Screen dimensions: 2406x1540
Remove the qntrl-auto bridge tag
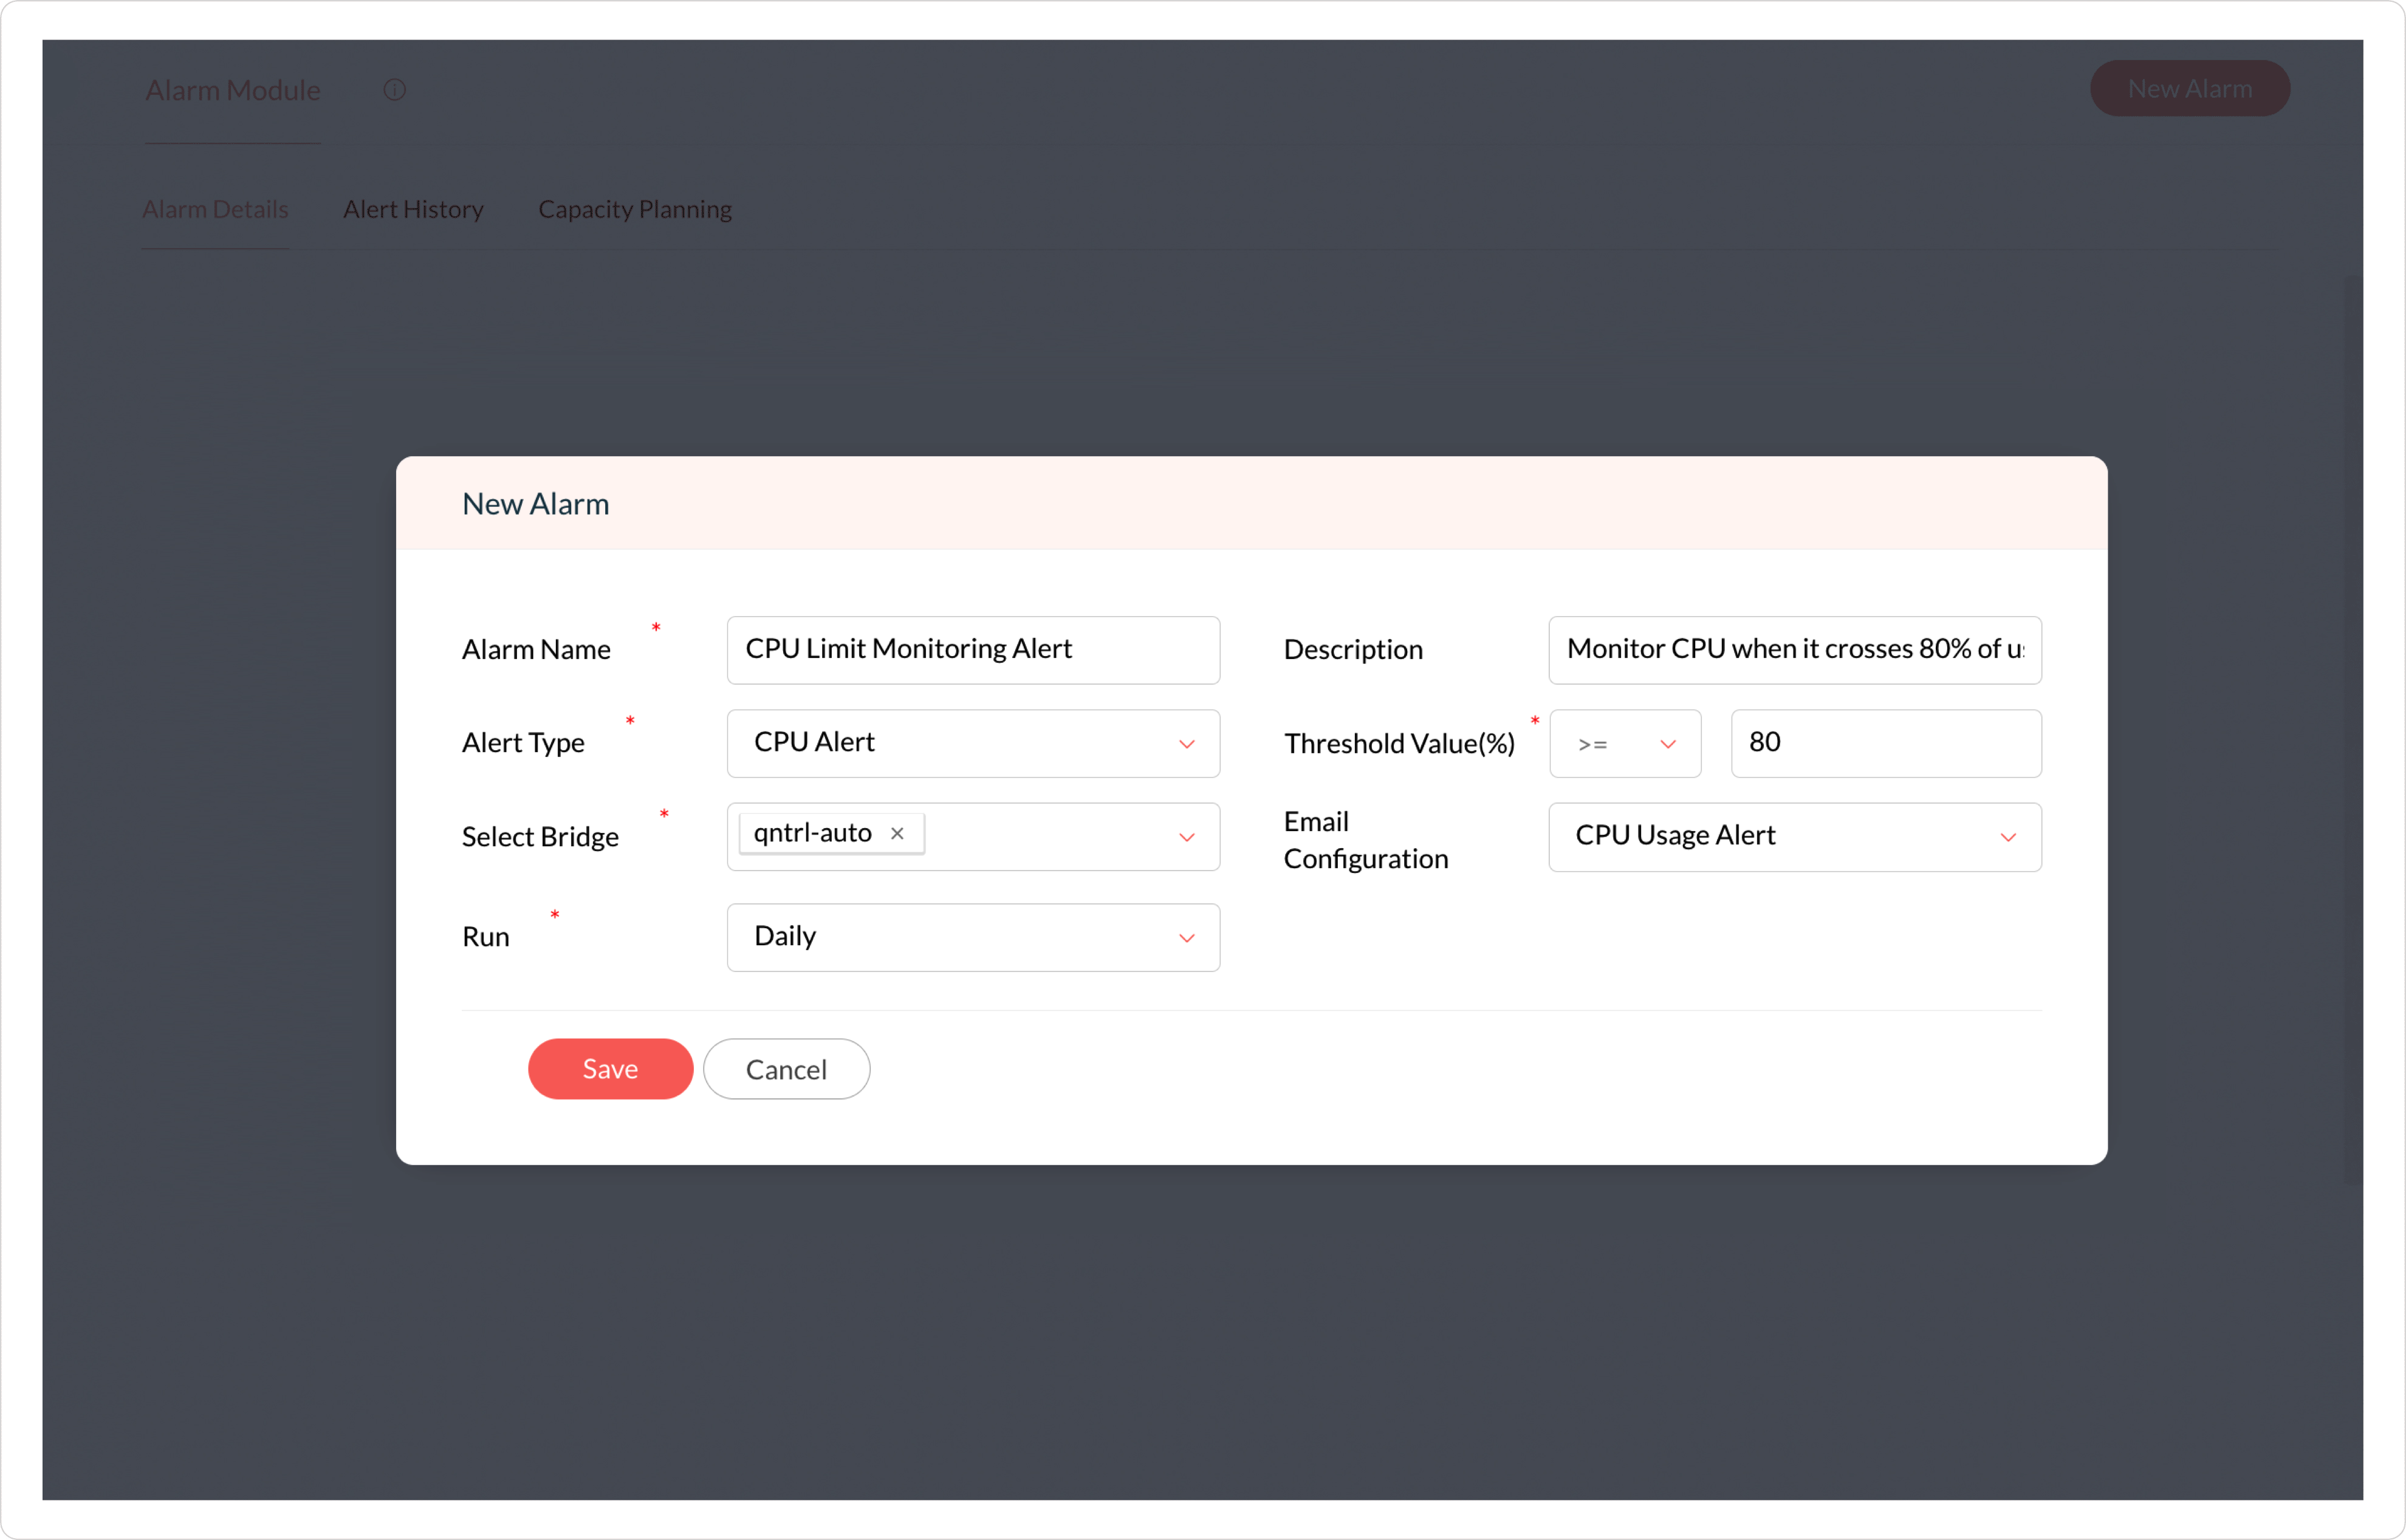pyautogui.click(x=897, y=833)
